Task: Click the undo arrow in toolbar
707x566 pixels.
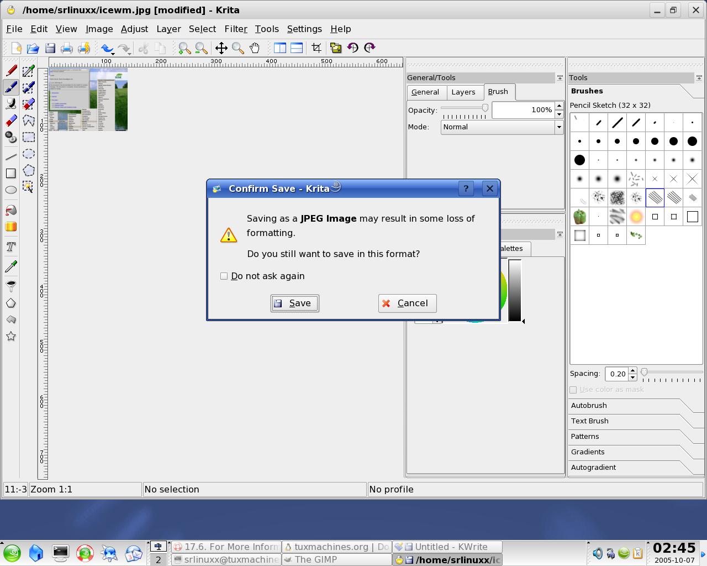Action: tap(106, 48)
